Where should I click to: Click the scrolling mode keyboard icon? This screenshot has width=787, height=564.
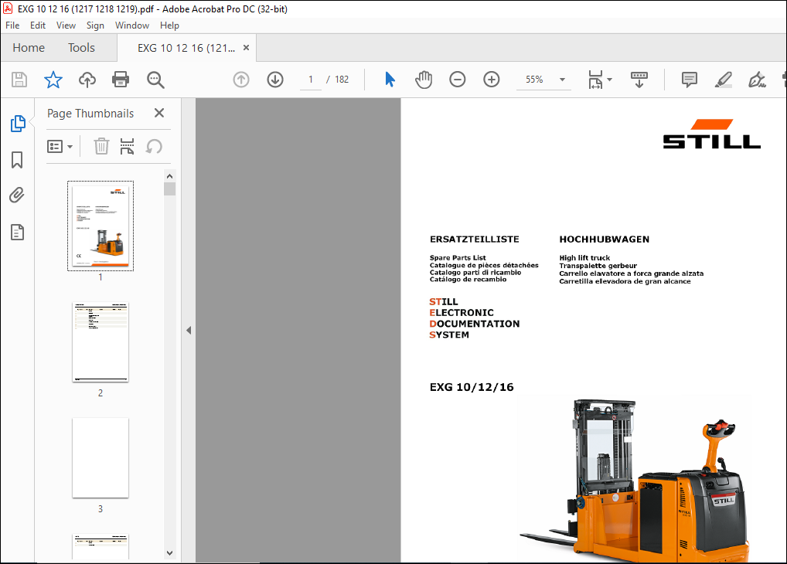tap(639, 80)
